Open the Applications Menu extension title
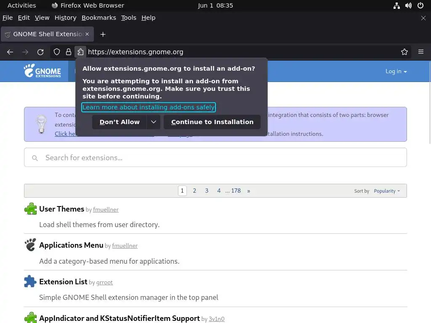This screenshot has height=323, width=431. point(71,245)
